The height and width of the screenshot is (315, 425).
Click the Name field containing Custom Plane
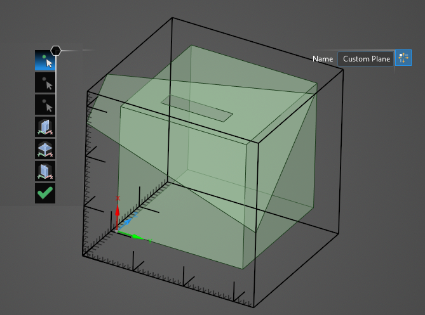point(366,59)
